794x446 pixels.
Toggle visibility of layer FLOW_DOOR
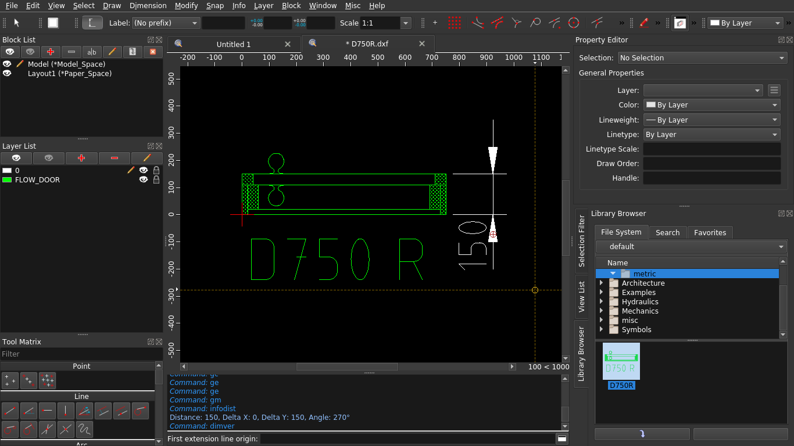pos(144,179)
